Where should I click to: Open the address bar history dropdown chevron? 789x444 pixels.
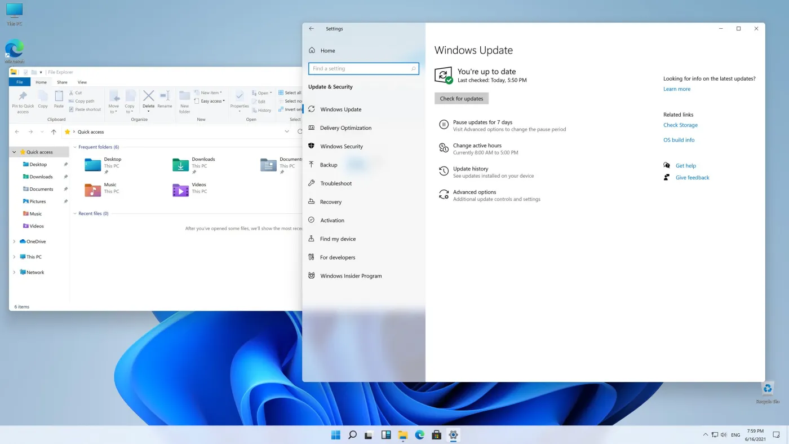pos(287,131)
